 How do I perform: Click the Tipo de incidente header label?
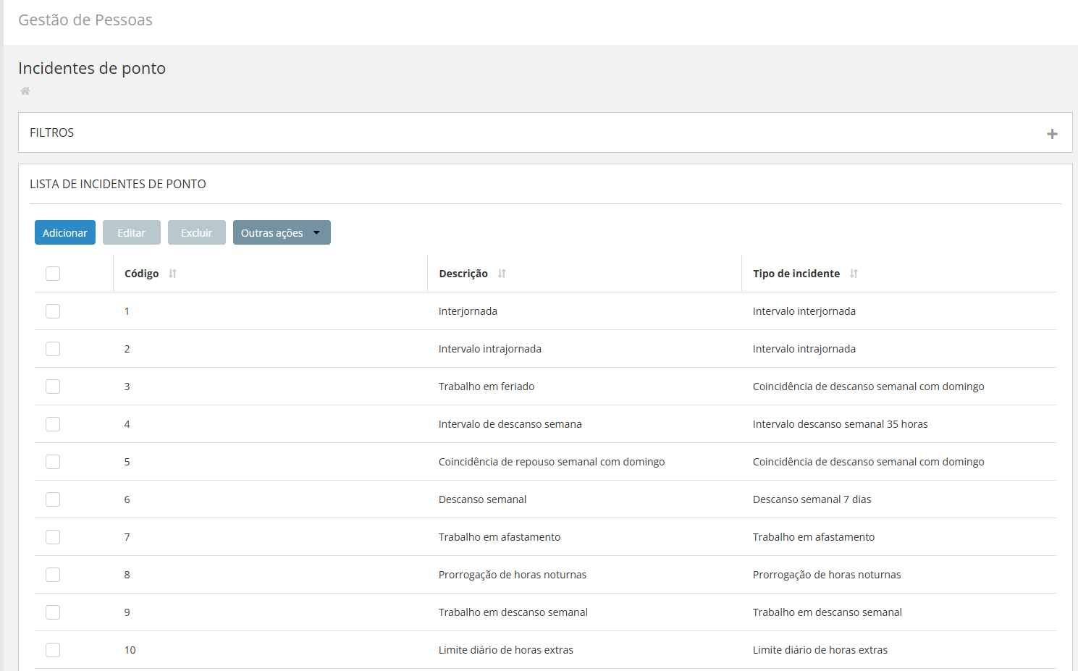point(796,274)
